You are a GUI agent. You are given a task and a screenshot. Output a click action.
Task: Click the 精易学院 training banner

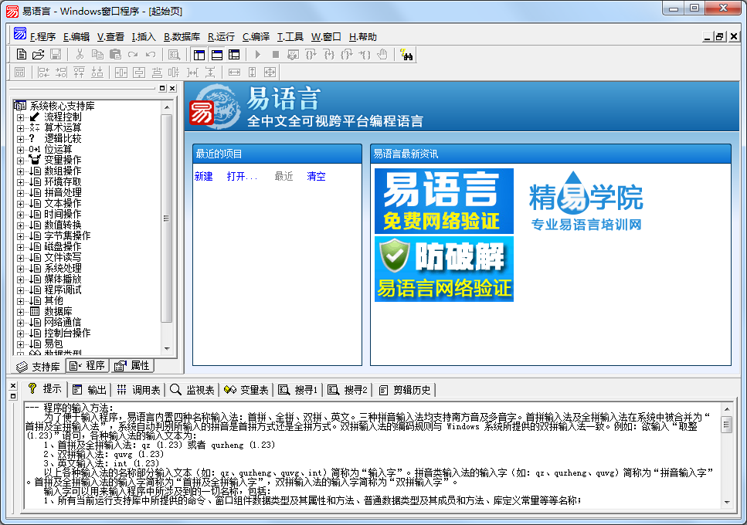pos(586,201)
